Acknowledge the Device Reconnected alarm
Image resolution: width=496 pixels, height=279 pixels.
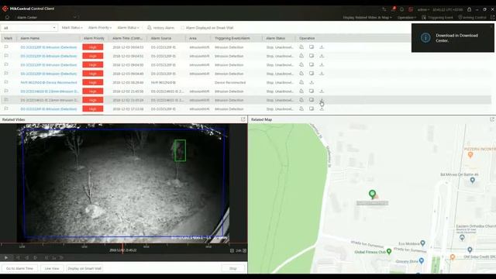click(x=301, y=82)
